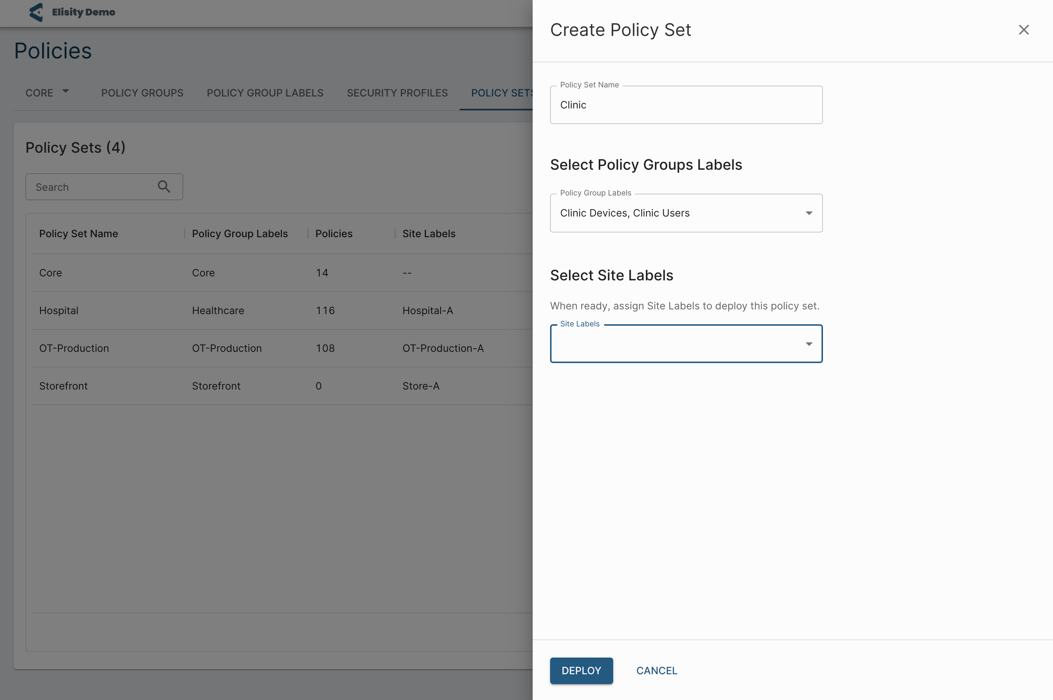Select the OT-Production policy set name
This screenshot has height=700, width=1053.
(74, 348)
